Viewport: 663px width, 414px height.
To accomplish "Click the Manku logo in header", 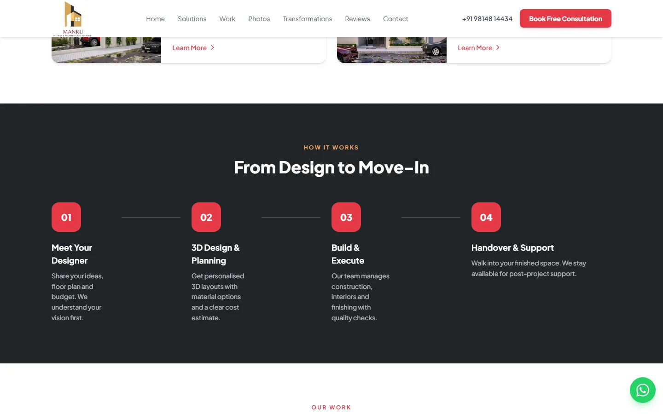I will (x=73, y=19).
